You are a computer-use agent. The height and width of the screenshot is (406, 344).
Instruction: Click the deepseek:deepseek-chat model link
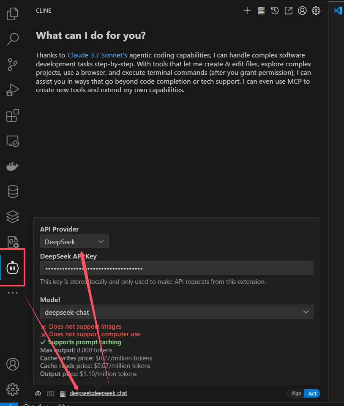point(98,393)
